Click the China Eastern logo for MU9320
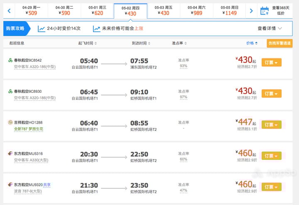 pyautogui.click(x=10, y=185)
